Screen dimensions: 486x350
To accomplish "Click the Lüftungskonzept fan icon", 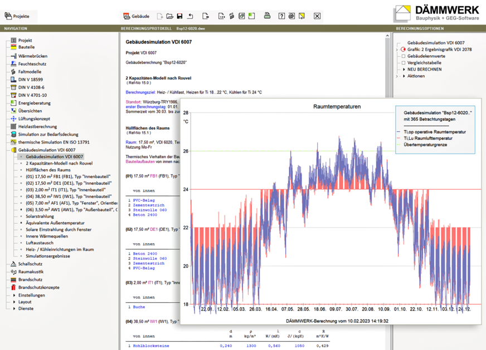I will [13, 119].
